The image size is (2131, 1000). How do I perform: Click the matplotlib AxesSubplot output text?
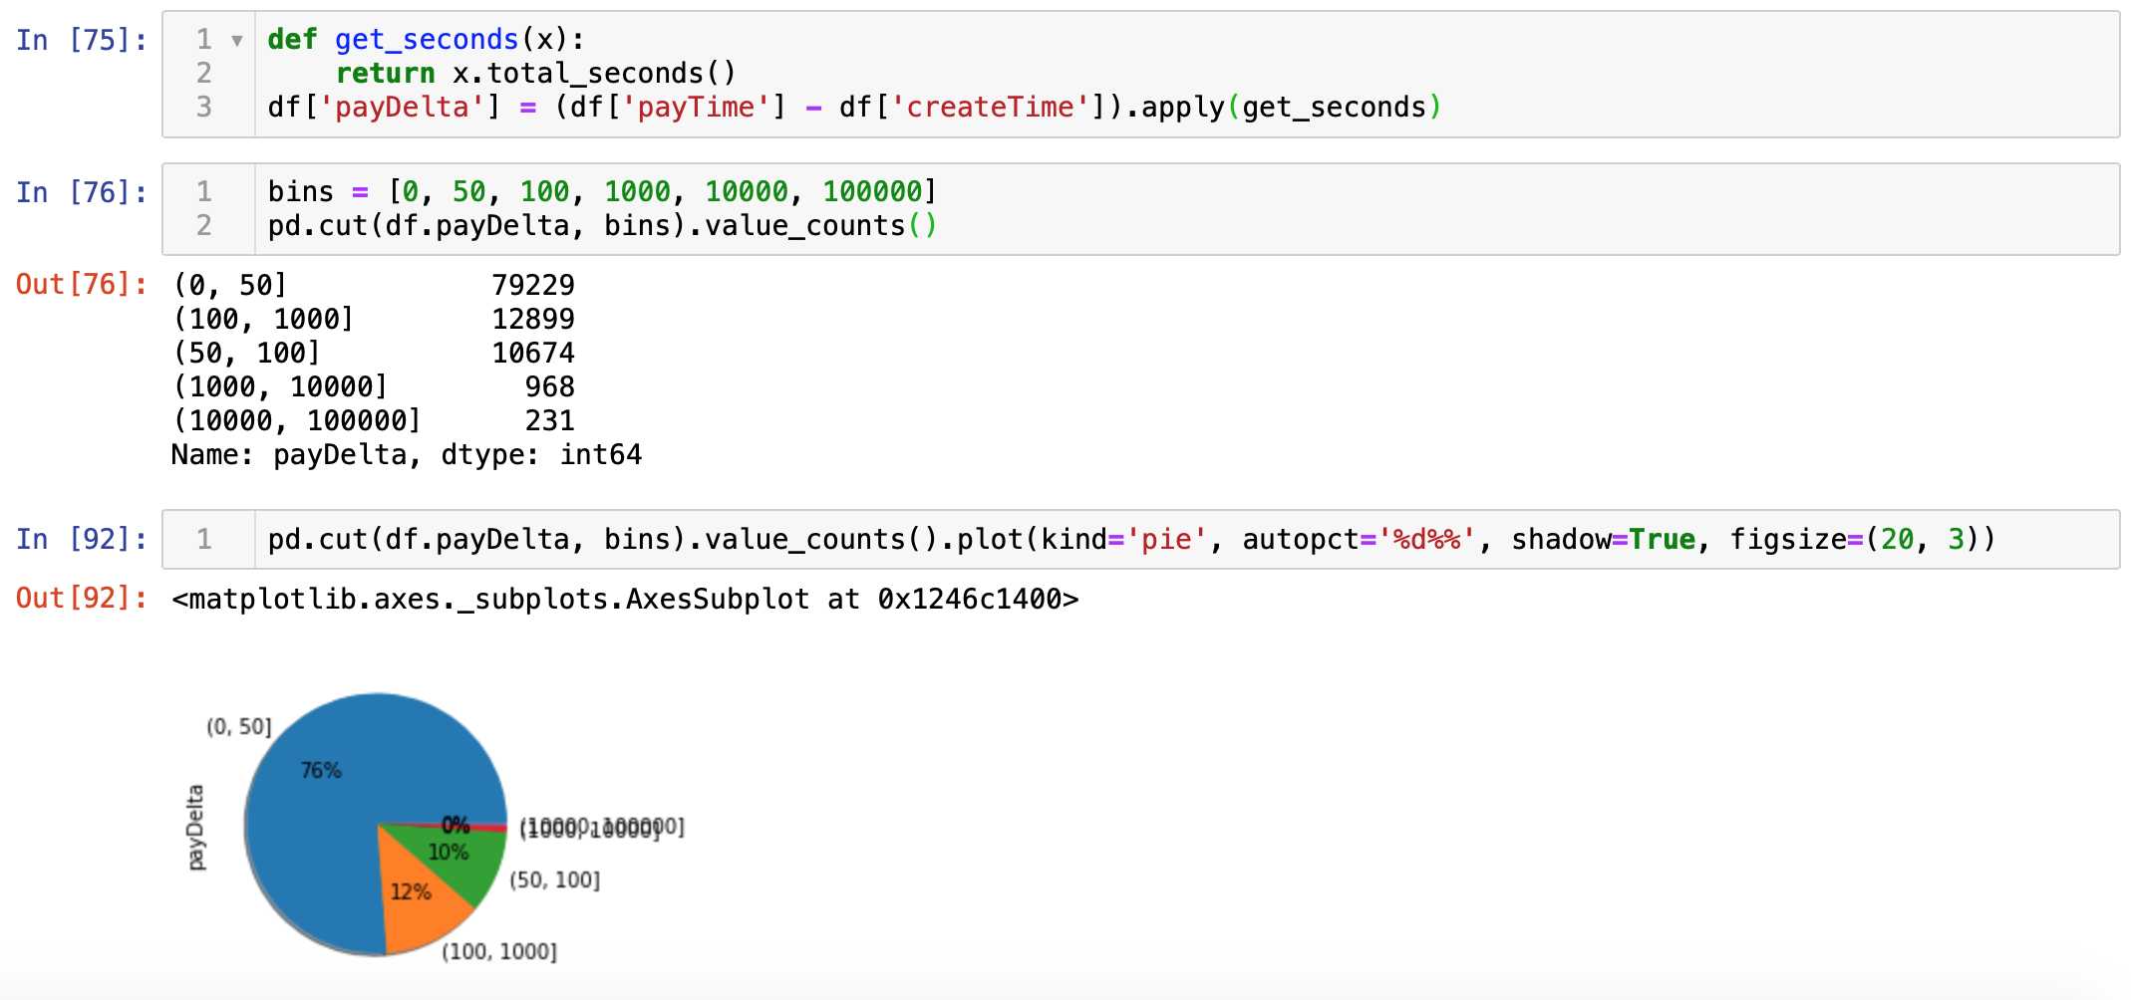pos(625,600)
